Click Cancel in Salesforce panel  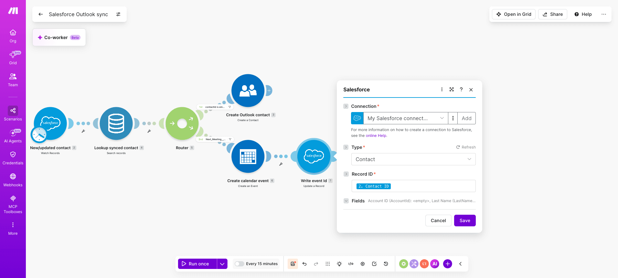tap(438, 221)
